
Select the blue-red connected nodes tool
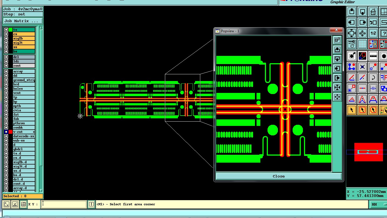[352, 67]
